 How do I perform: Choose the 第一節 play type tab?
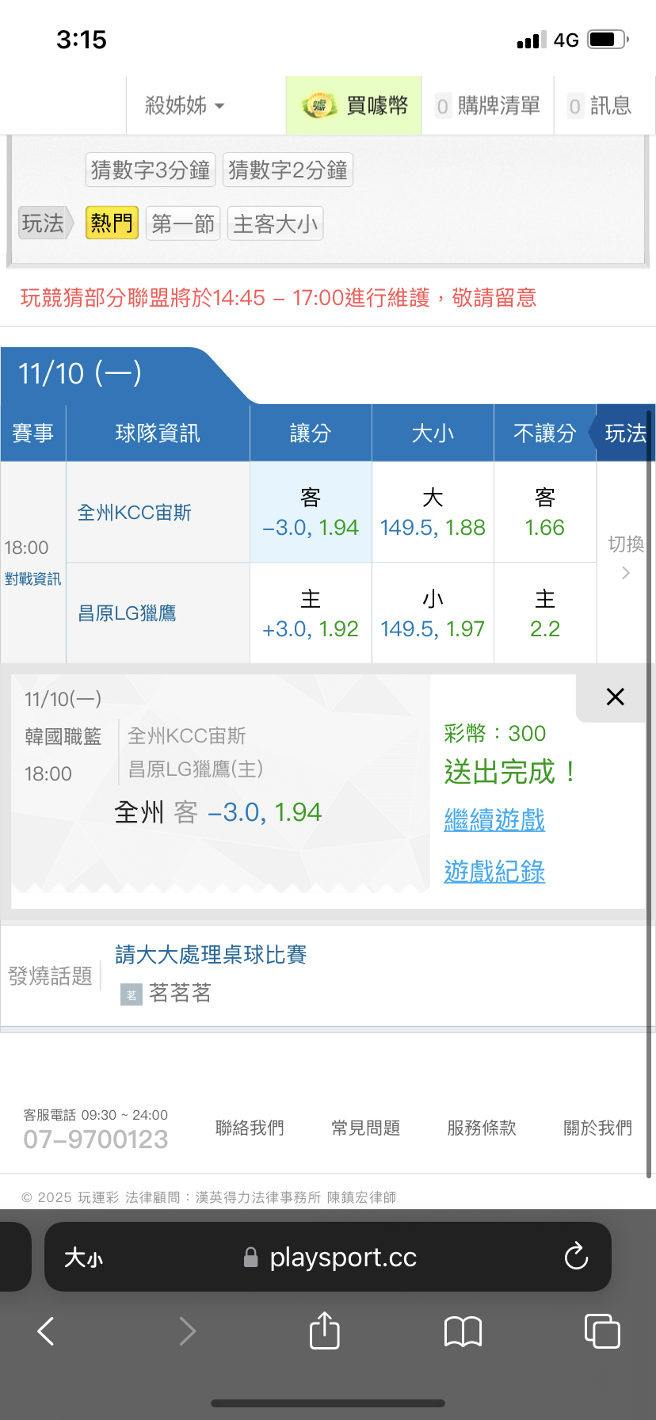[x=183, y=223]
